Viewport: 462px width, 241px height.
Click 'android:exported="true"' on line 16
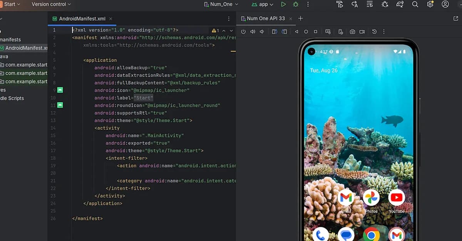[138, 143]
